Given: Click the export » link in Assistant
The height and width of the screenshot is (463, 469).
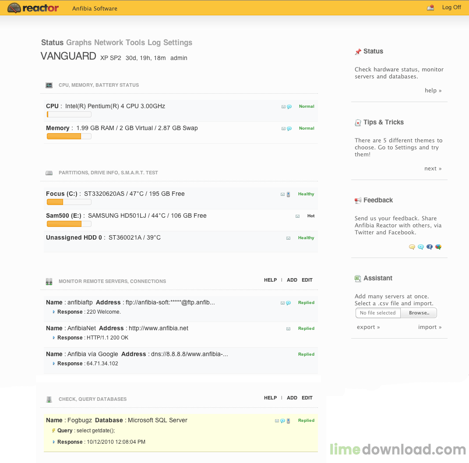Looking at the screenshot, I should (368, 327).
